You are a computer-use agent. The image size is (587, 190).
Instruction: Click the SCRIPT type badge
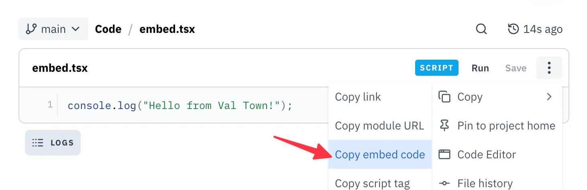click(x=436, y=68)
